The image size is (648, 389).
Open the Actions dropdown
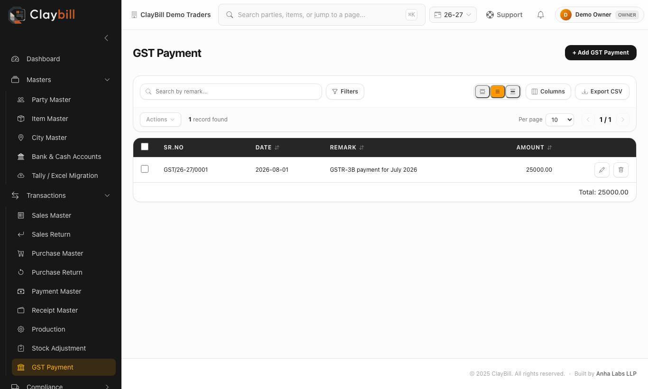click(160, 120)
